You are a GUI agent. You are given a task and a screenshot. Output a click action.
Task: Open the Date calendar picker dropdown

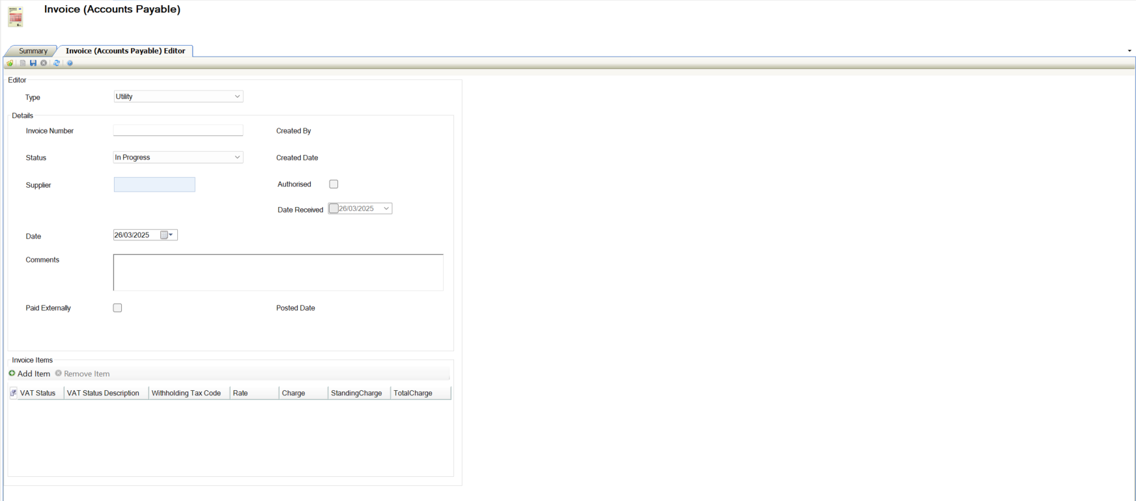pyautogui.click(x=171, y=235)
